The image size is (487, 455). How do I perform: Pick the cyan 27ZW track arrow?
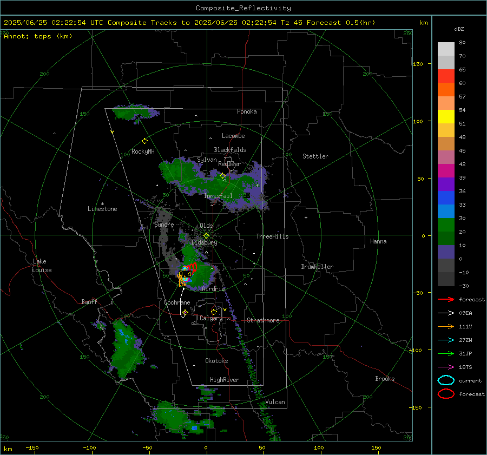pyautogui.click(x=446, y=340)
